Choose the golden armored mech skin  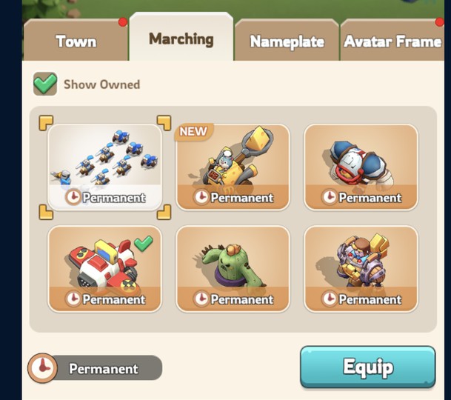point(361,269)
